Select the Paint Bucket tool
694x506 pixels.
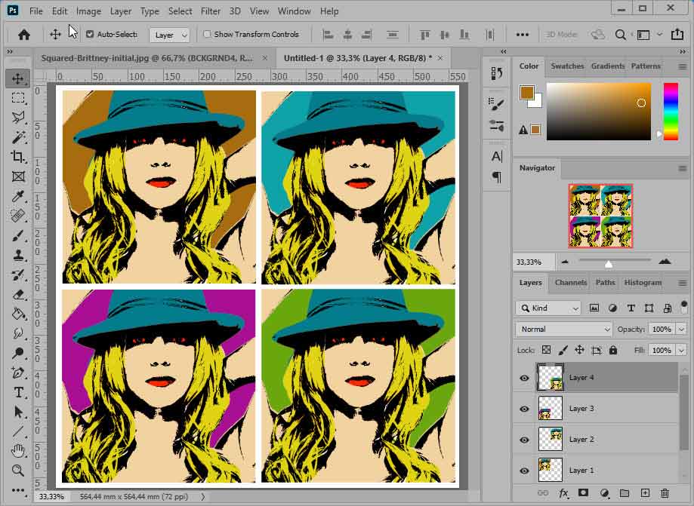17,314
